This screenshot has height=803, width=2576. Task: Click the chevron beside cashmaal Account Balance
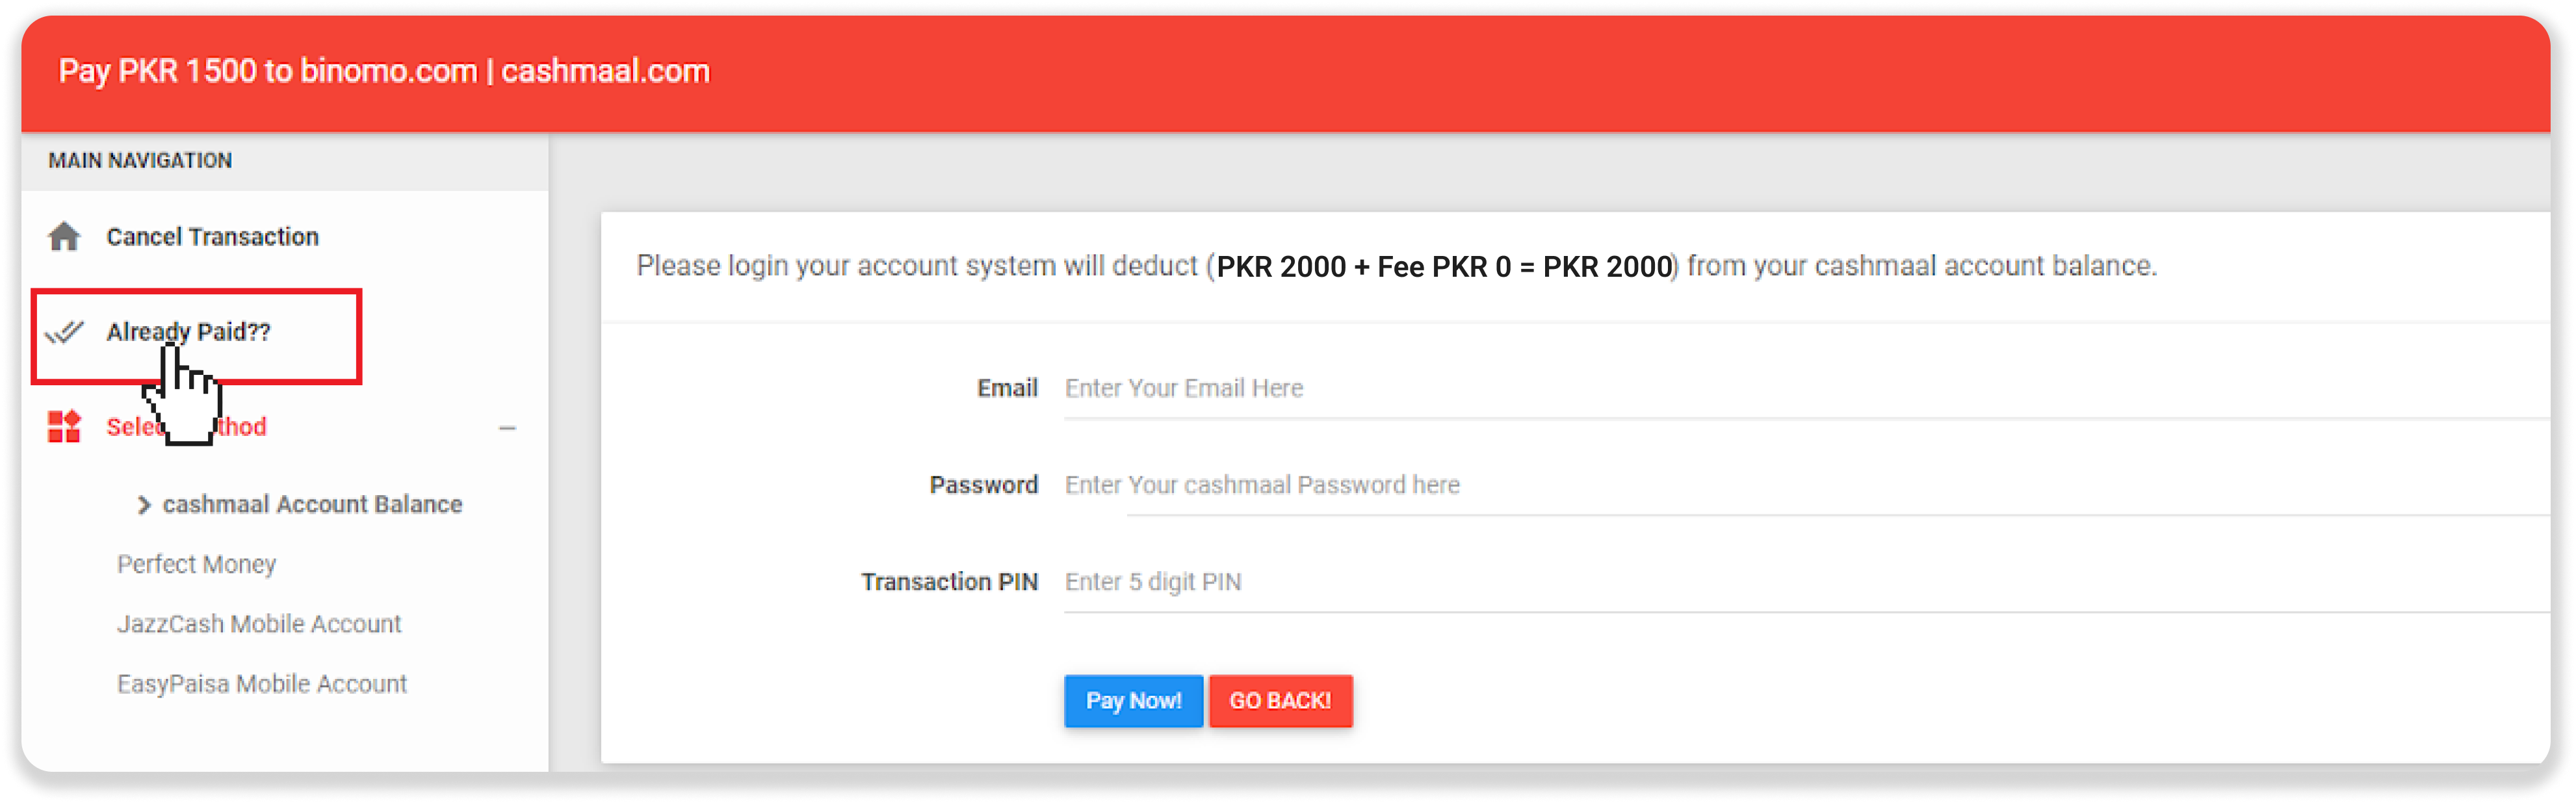click(144, 505)
